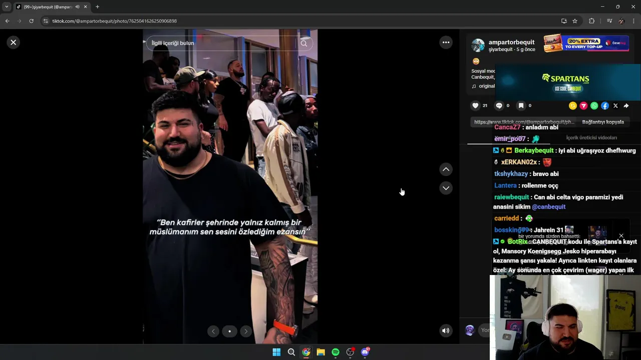Click the install app icon in address bar
The image size is (641, 360).
click(564, 21)
